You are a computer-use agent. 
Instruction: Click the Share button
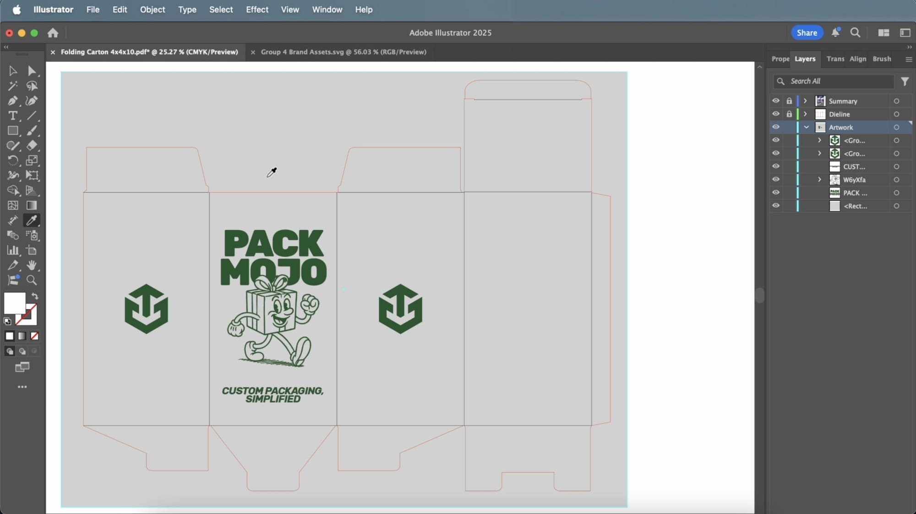click(807, 33)
